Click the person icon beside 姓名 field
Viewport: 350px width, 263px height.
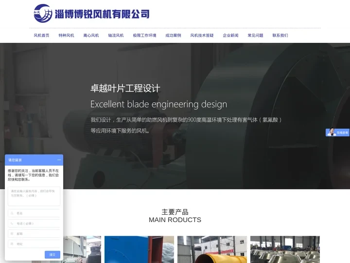pos(12,213)
